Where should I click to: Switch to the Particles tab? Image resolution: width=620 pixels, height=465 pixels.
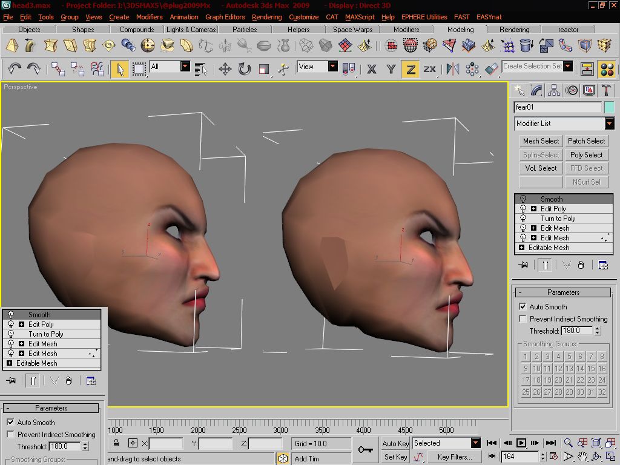pos(245,29)
